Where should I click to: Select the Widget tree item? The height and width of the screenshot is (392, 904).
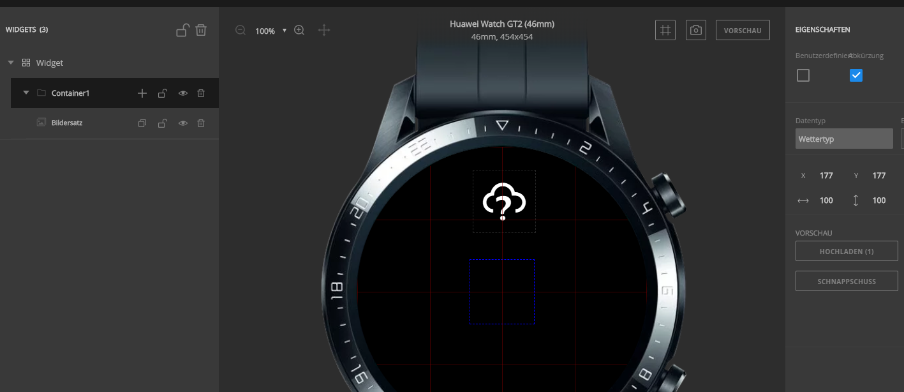[x=50, y=63]
